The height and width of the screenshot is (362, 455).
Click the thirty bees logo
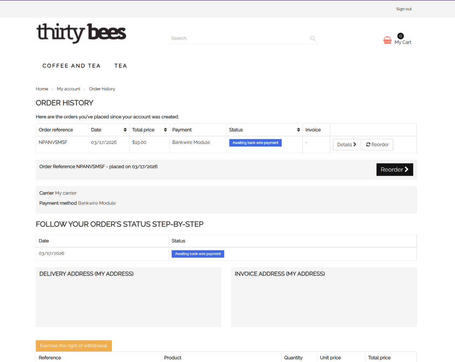pos(81,33)
